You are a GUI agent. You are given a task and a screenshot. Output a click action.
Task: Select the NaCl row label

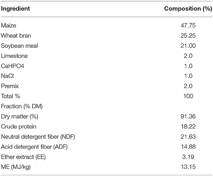coord(8,76)
